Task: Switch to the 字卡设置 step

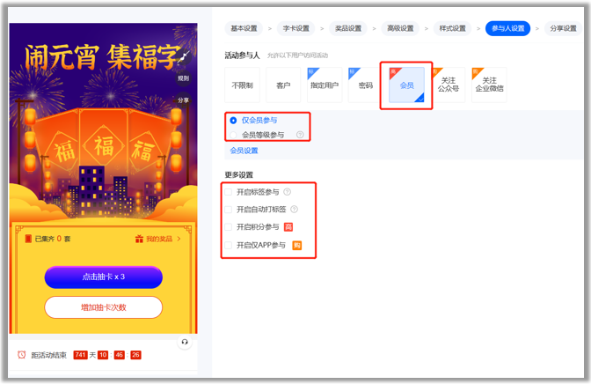Action: 295,28
